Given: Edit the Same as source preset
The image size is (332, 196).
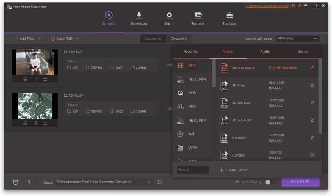Looking at the screenshot, I should click(312, 68).
